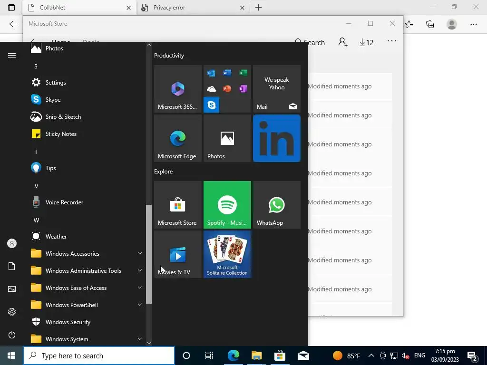Open Pictures from the Start sidebar

12,289
